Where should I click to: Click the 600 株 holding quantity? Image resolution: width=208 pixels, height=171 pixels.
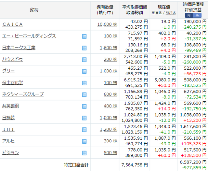(x=110, y=94)
